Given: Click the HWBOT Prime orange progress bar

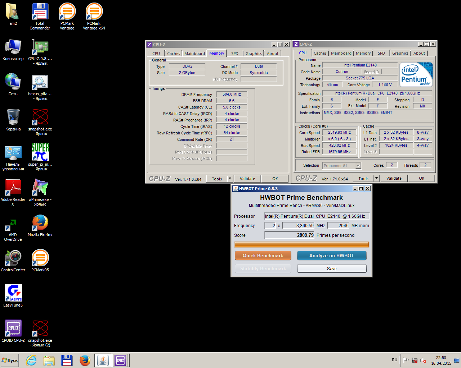Looking at the screenshot, I should click(302, 244).
